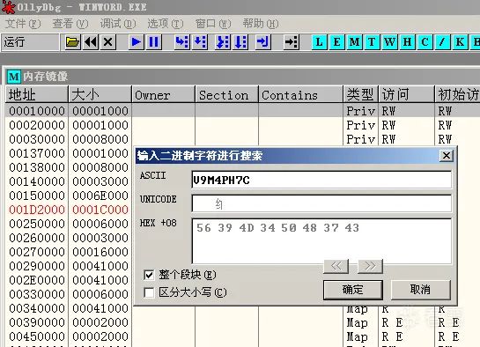Focus the ASCII input field

pos(321,180)
